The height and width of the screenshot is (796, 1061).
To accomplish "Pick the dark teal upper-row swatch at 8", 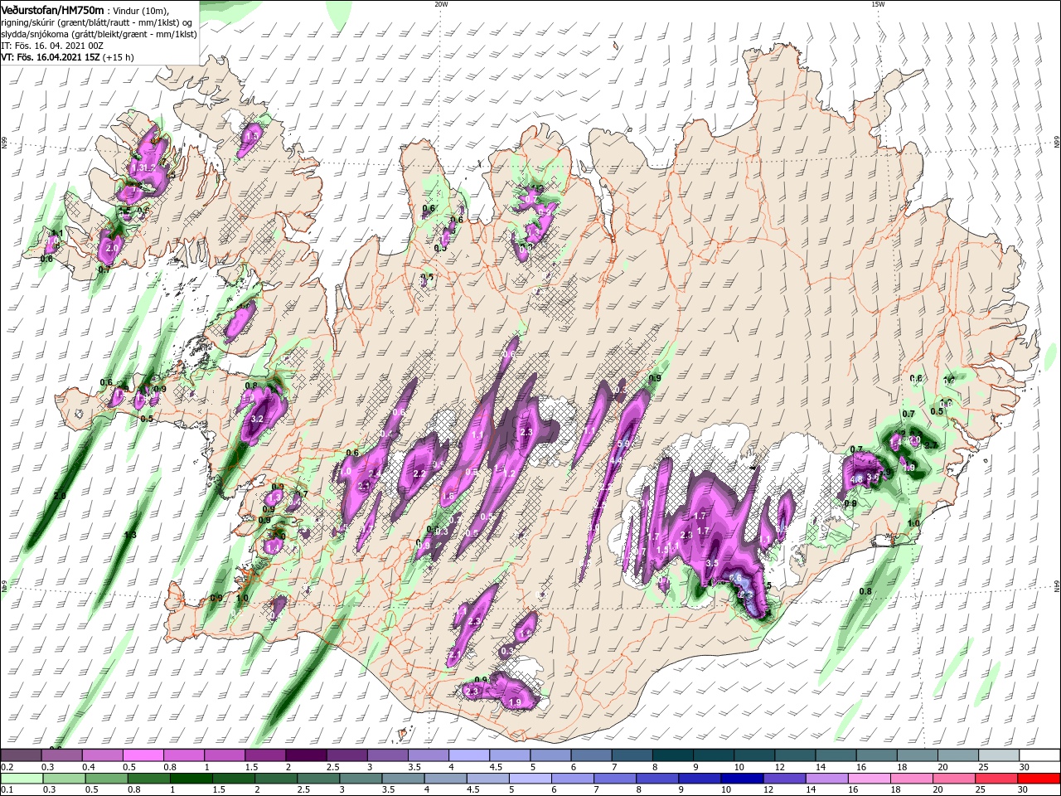I will pyautogui.click(x=673, y=755).
